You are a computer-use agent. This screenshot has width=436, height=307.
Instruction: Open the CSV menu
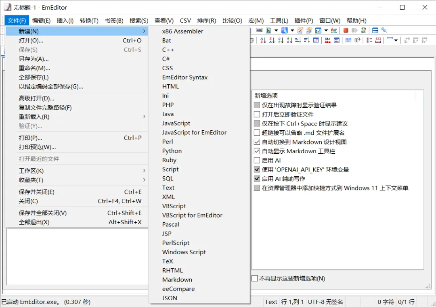click(185, 21)
